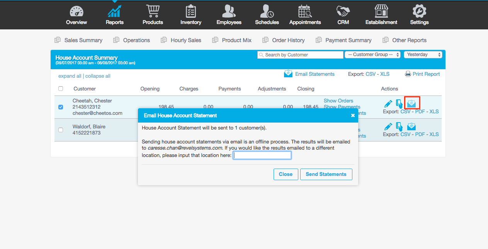
Task: Export the report as XLS
Action: pyautogui.click(x=384, y=74)
